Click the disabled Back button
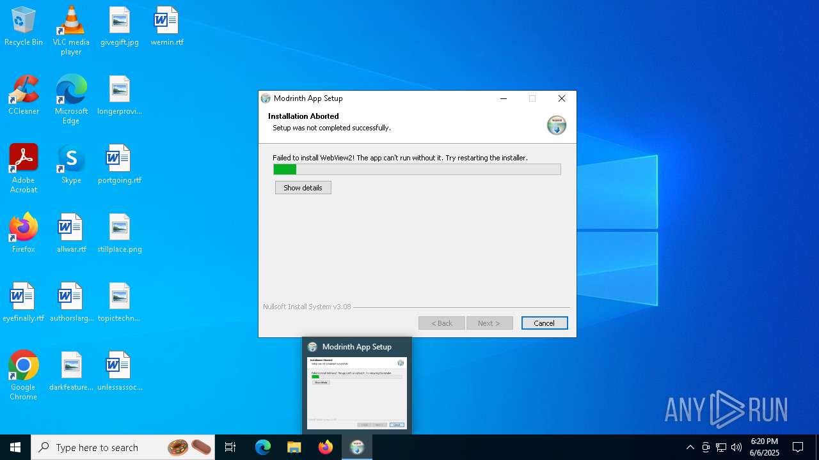 [441, 323]
